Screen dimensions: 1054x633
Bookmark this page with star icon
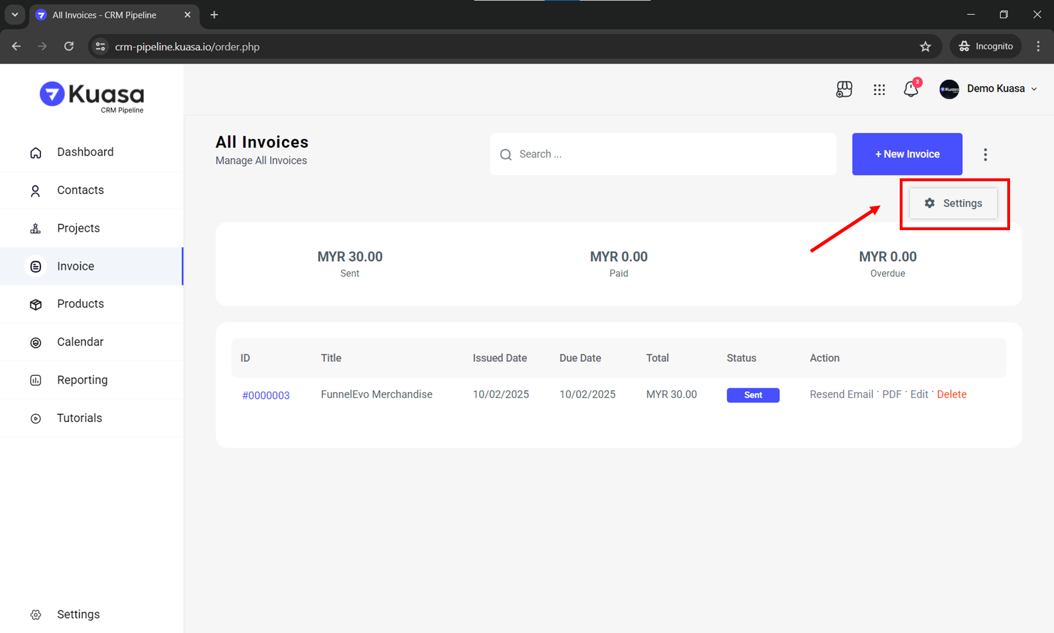925,47
